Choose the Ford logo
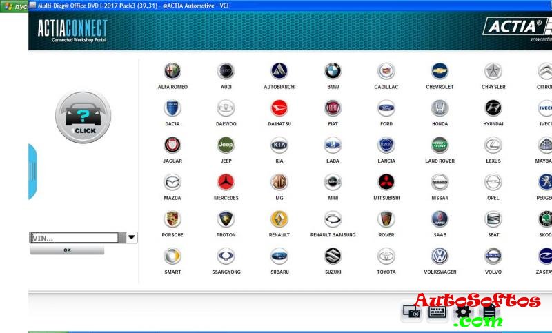Viewport: 552px width, 333px height. point(386,108)
